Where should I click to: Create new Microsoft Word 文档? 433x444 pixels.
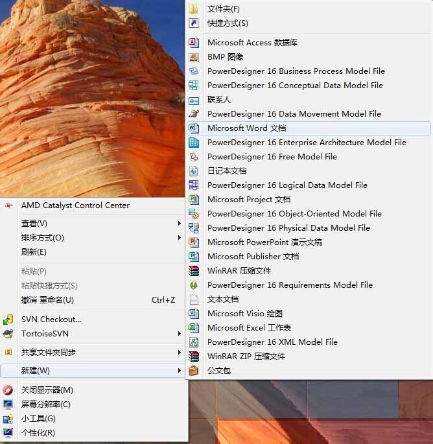coord(309,128)
